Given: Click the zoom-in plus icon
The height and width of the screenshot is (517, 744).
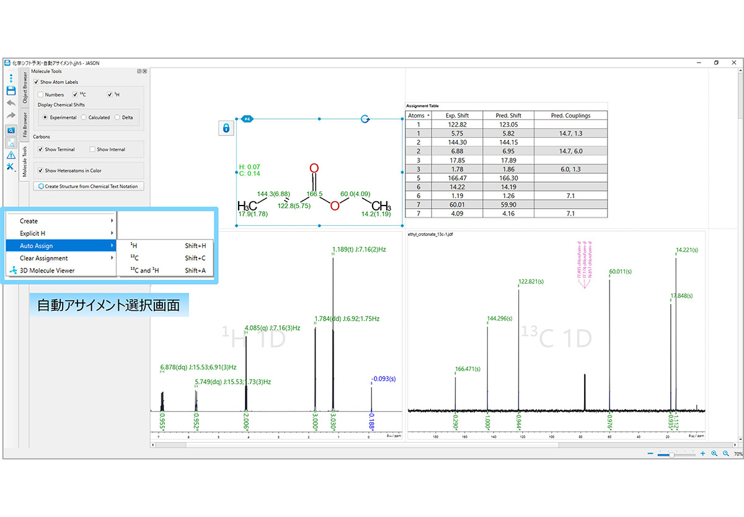Looking at the screenshot, I should (x=702, y=454).
